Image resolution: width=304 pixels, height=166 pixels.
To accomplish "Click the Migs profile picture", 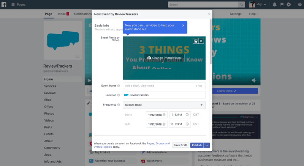I will tap(252, 5).
